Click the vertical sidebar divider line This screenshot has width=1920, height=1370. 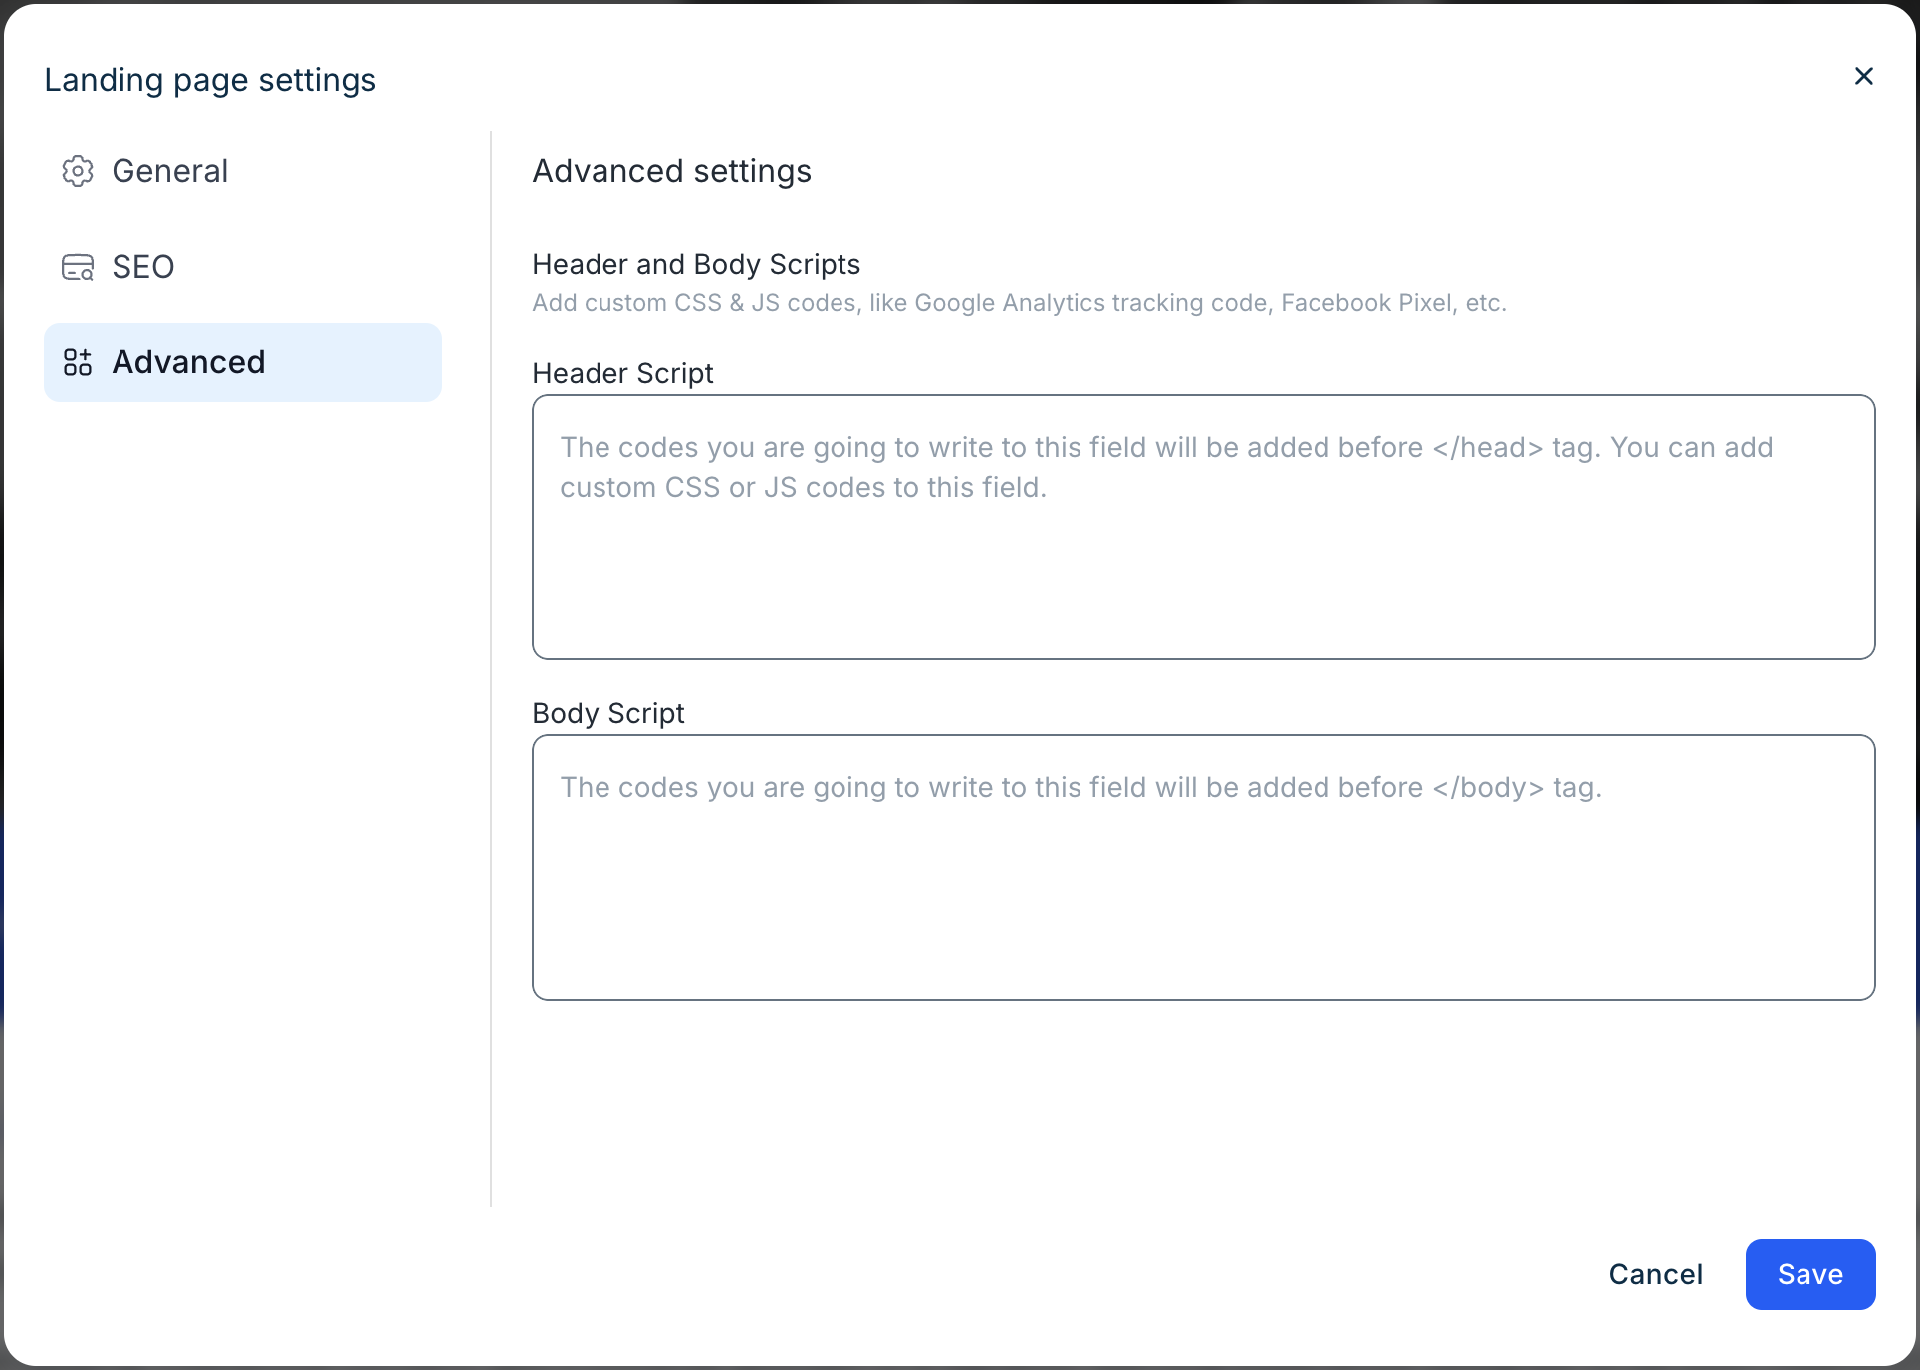click(x=491, y=669)
